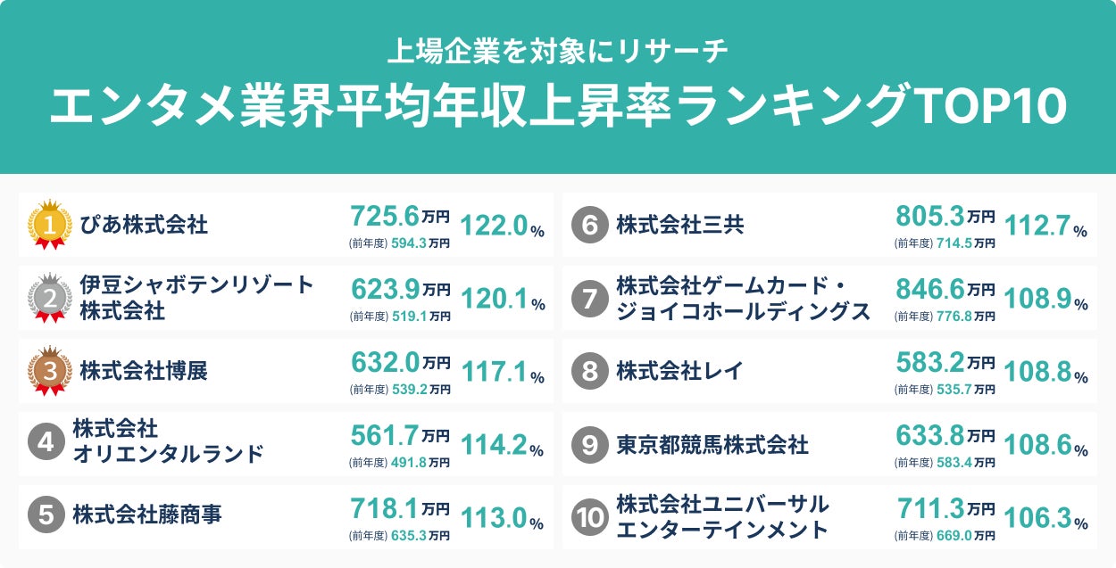Click the 株式会社博展 company name
This screenshot has height=568, width=1116.
pyautogui.click(x=144, y=371)
